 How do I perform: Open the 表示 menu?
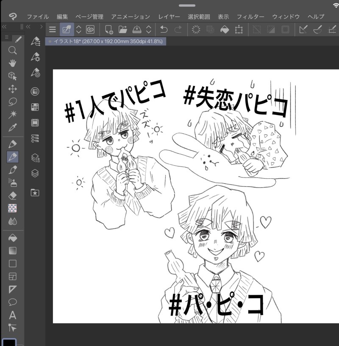point(223,17)
